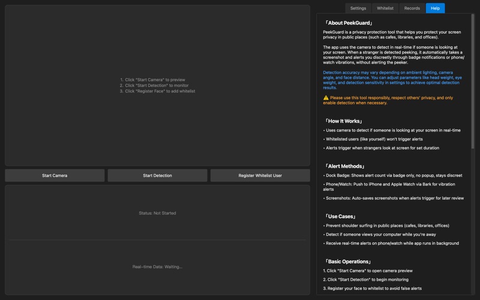Click the Screenshots auto-save line
Image resolution: width=480 pixels, height=300 pixels.
pyautogui.click(x=394, y=198)
